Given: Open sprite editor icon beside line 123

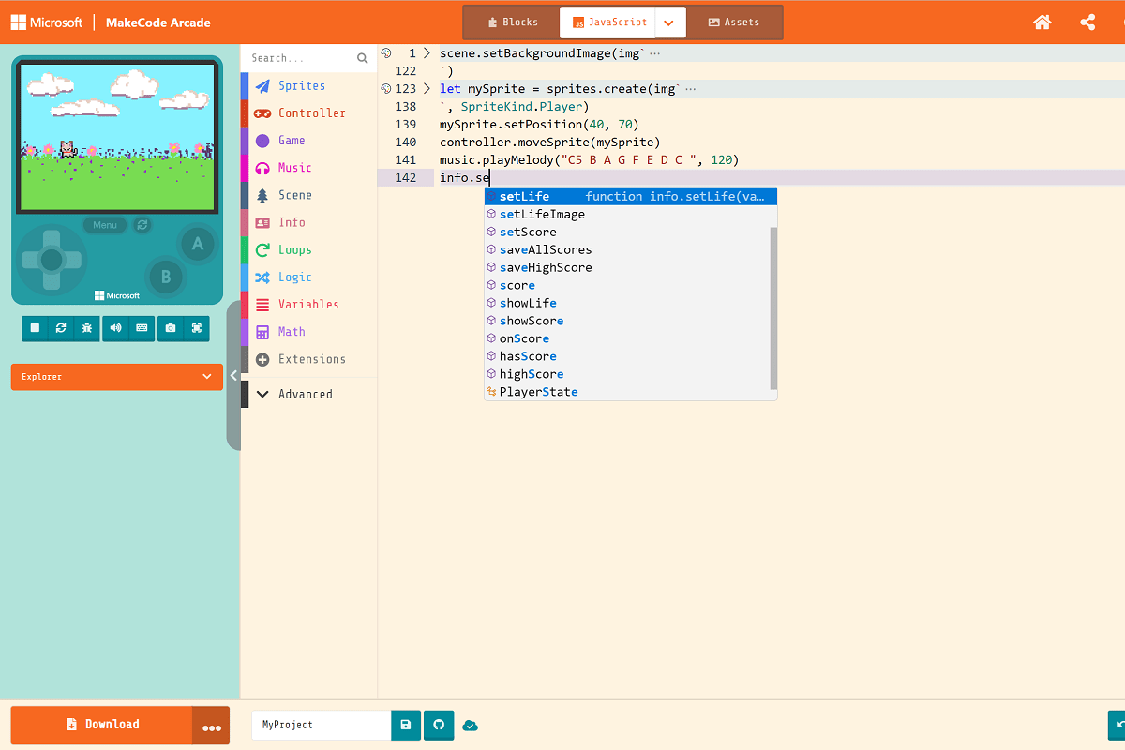Looking at the screenshot, I should (x=385, y=89).
